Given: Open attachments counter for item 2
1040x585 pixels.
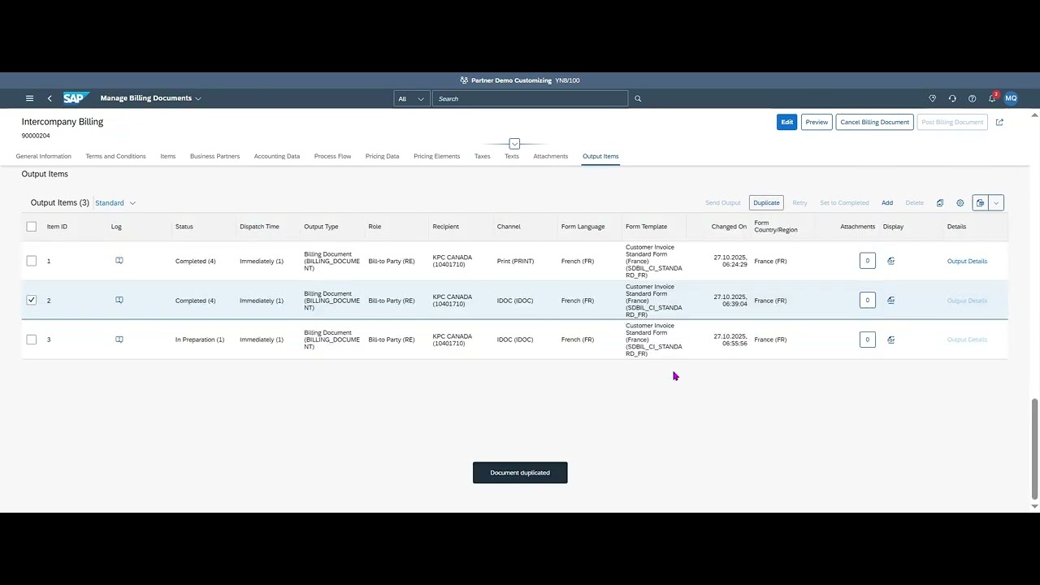Looking at the screenshot, I should (x=867, y=300).
